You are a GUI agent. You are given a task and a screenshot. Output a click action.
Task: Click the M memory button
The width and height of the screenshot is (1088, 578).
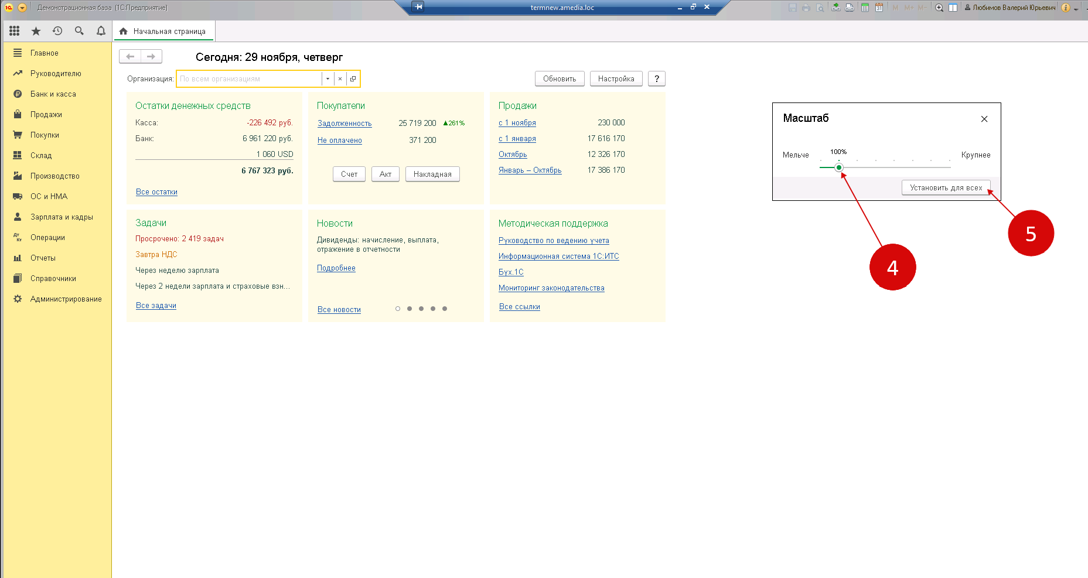click(x=895, y=8)
